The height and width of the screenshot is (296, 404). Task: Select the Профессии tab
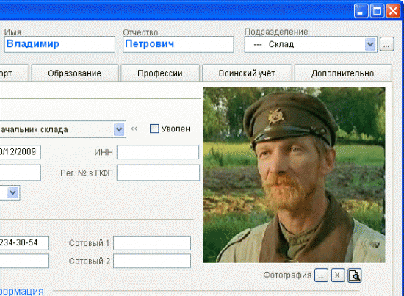click(x=159, y=73)
